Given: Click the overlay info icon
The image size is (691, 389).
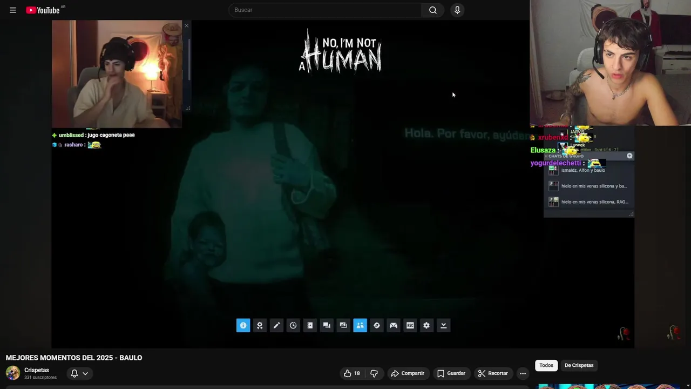Looking at the screenshot, I should 243,325.
